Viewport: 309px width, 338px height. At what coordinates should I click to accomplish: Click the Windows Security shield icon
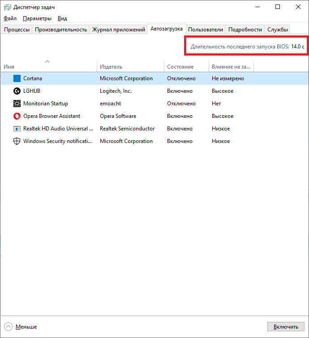tap(17, 141)
